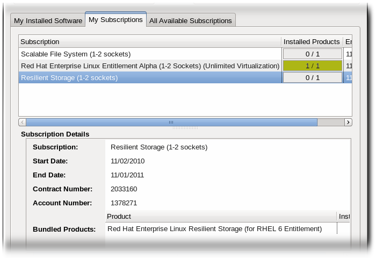The height and width of the screenshot is (258, 376).
Task: Click the horizontal scrollbar thumb
Action: [x=171, y=123]
